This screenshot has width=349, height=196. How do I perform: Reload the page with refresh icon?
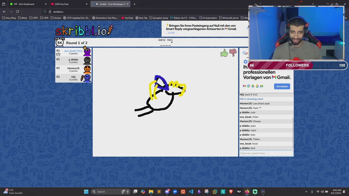point(17,12)
